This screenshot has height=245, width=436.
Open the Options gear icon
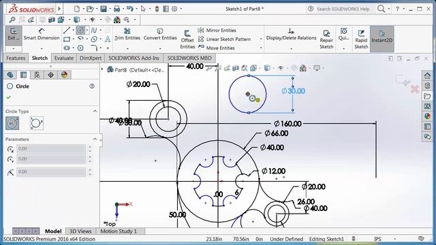coord(174,9)
